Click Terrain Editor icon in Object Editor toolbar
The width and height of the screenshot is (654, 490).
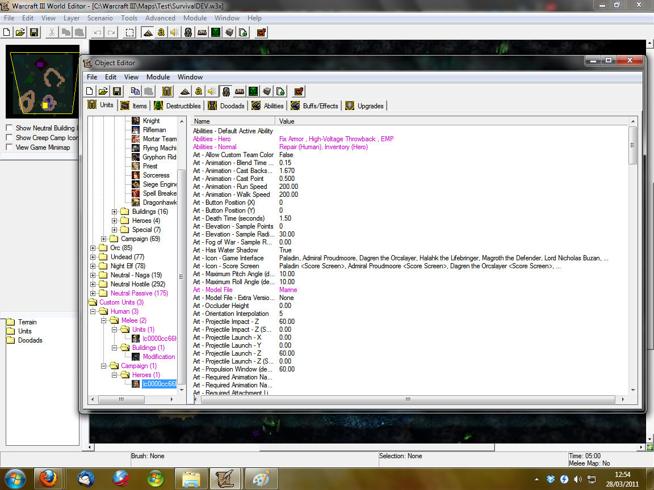[185, 91]
